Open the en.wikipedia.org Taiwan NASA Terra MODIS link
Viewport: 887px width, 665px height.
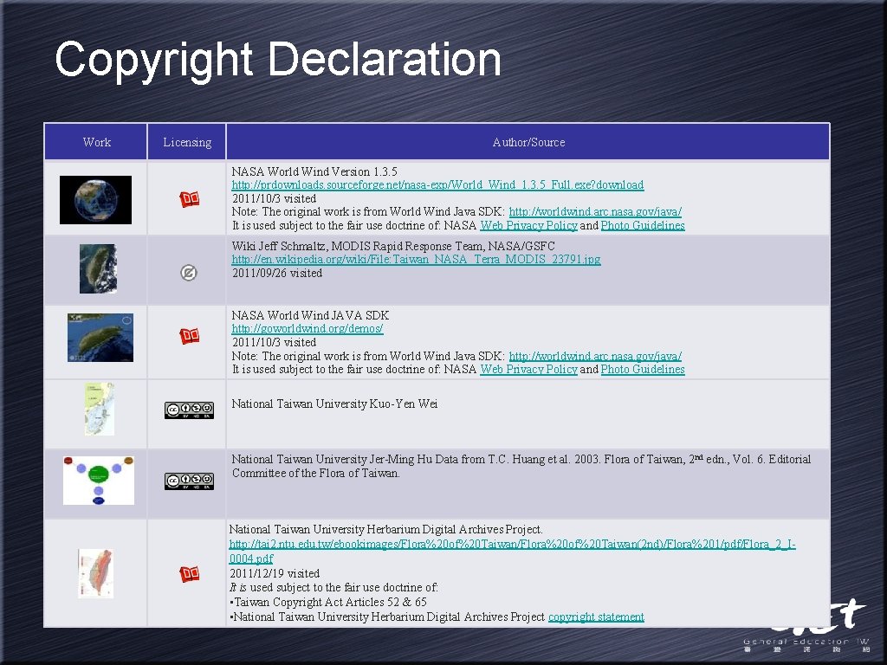click(x=417, y=260)
